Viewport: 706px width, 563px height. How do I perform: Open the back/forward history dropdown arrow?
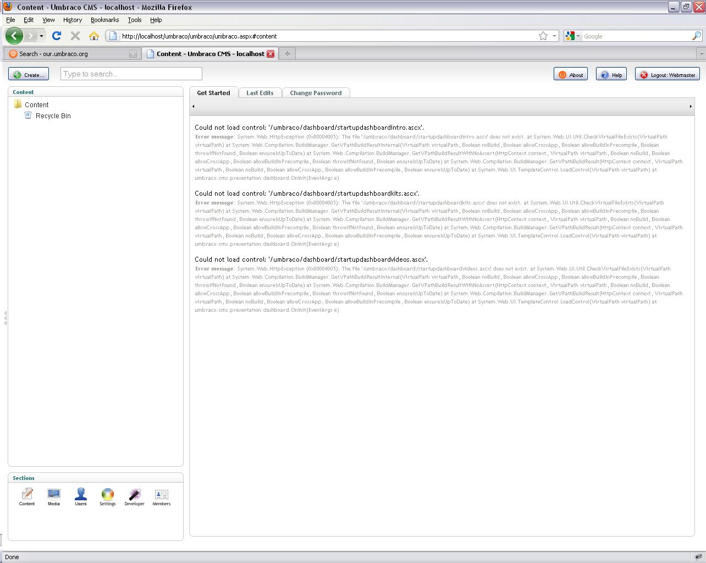tap(41, 36)
